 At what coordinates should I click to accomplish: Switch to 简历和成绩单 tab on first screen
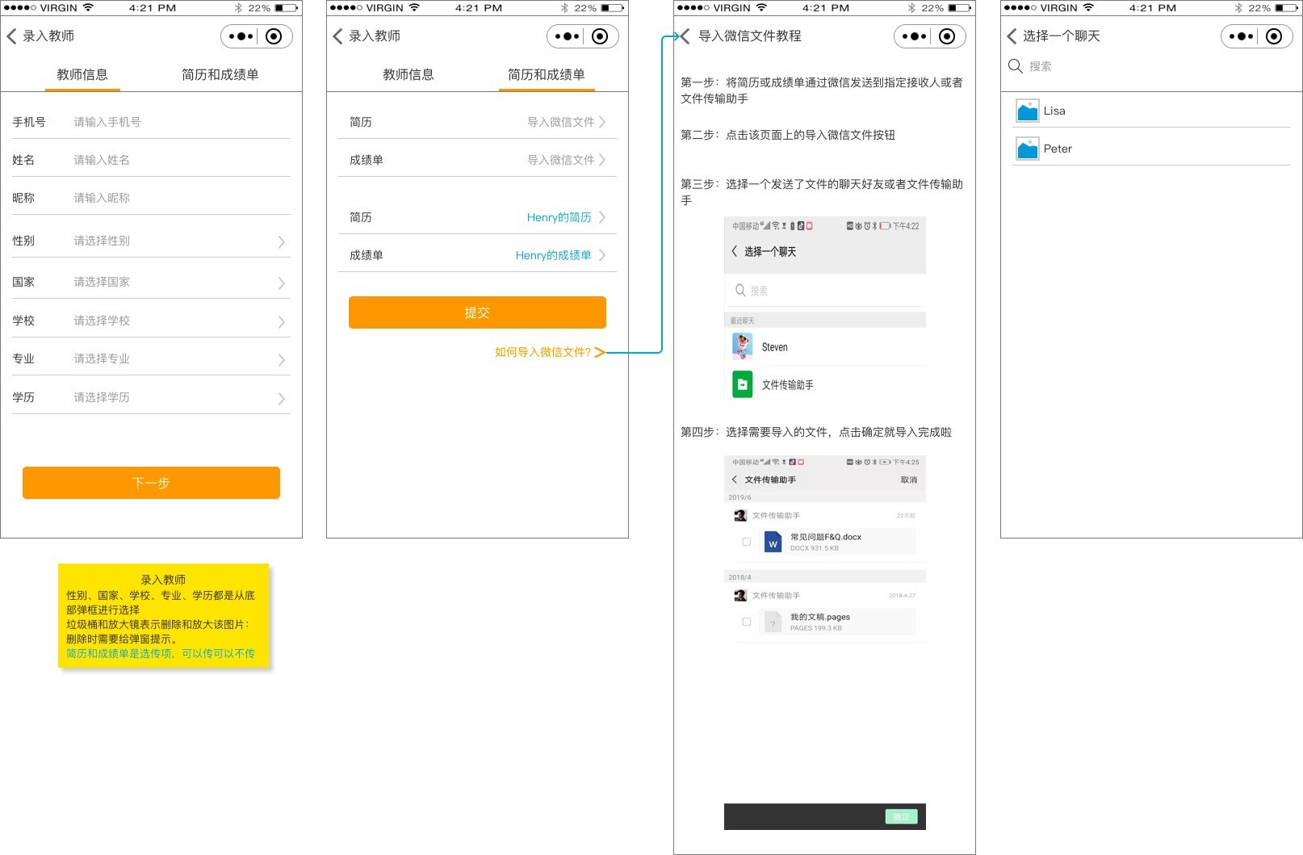[x=220, y=75]
